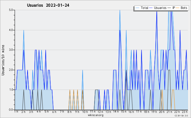
Task: Click the '16 h' x-axis label
Action: [x=131, y=112]
